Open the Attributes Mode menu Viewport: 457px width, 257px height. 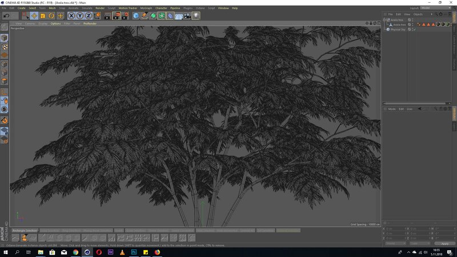tap(392, 109)
